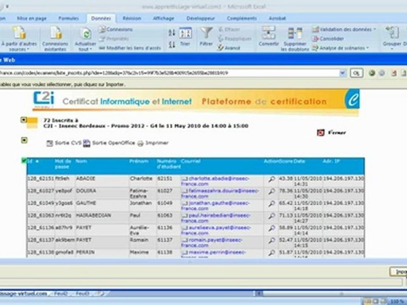Click magnifier icon in Romain PAYET row
Image resolution: width=407 pixels, height=305 pixels.
pos(271,241)
